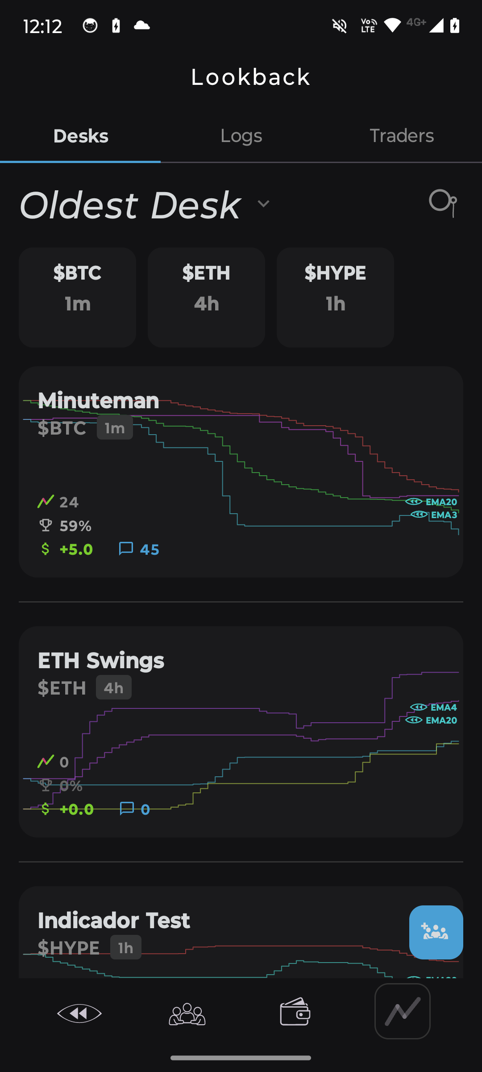Tap the comments icon on ETH Swings card
Viewport: 482px width, 1072px height.
[127, 808]
